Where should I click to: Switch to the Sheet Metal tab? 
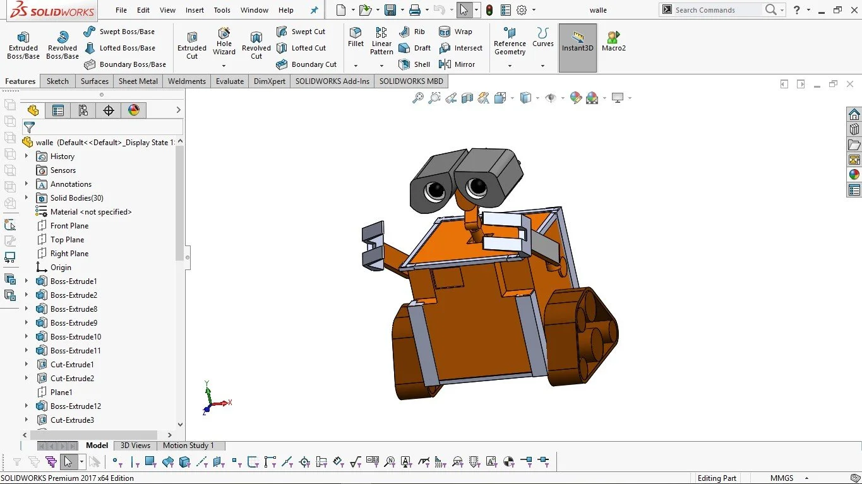click(138, 81)
